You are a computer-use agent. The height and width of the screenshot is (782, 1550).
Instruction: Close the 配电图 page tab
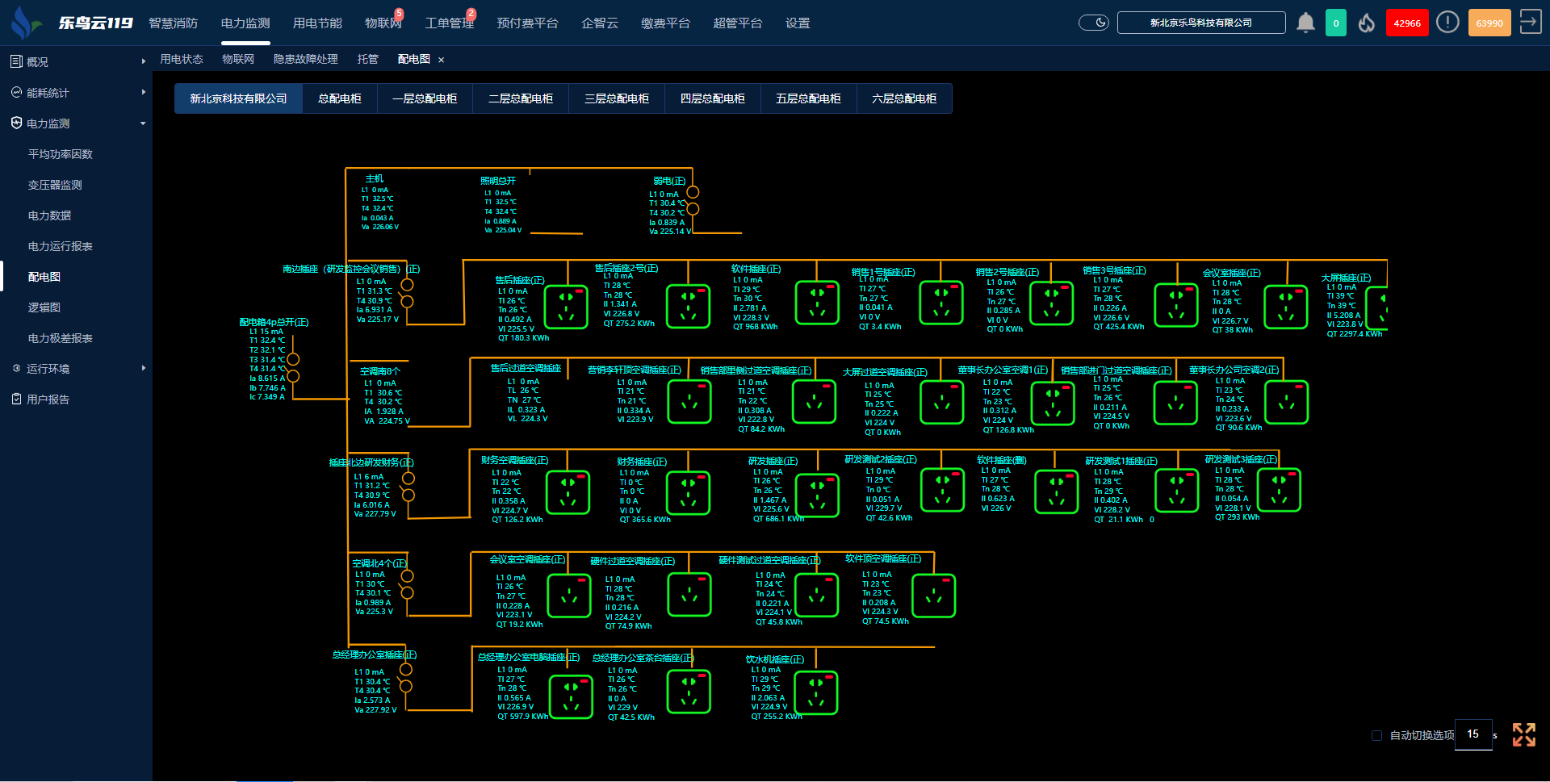441,60
